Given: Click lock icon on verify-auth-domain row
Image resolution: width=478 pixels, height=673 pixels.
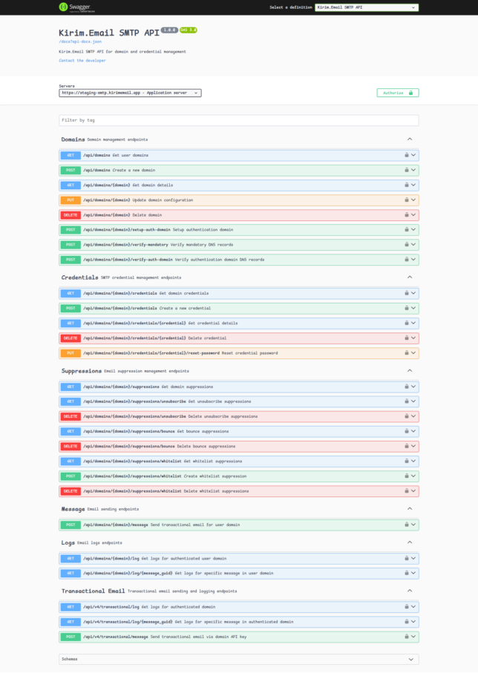Looking at the screenshot, I should point(406,259).
